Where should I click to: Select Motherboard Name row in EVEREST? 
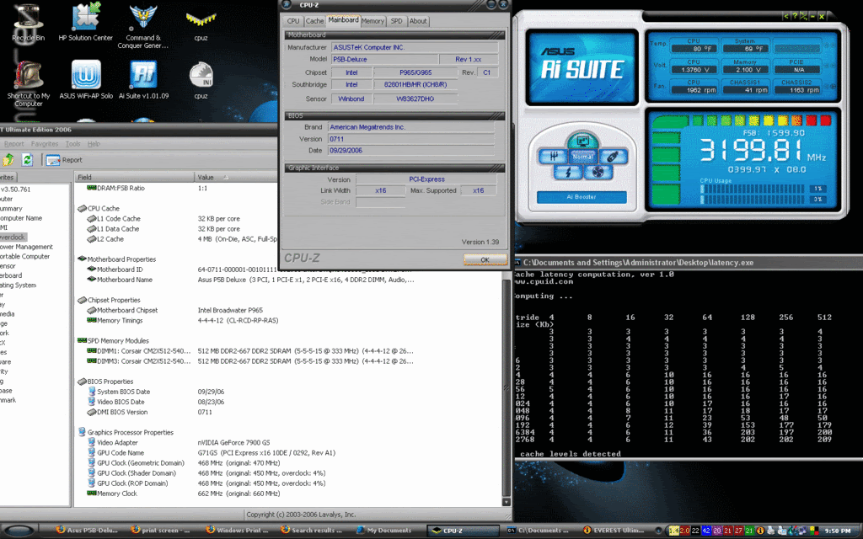point(250,280)
